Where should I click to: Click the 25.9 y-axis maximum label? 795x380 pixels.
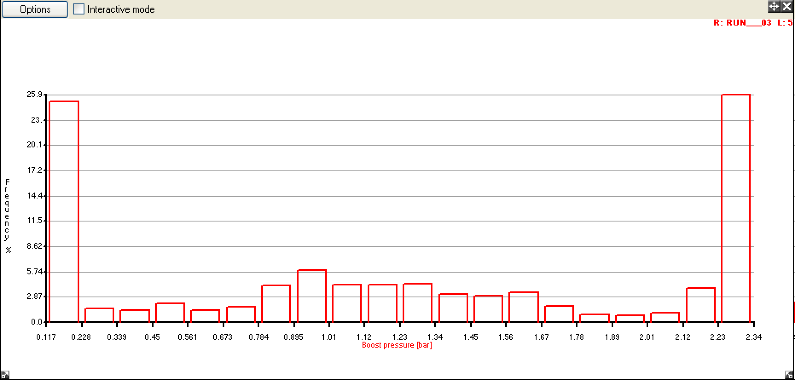(x=34, y=95)
